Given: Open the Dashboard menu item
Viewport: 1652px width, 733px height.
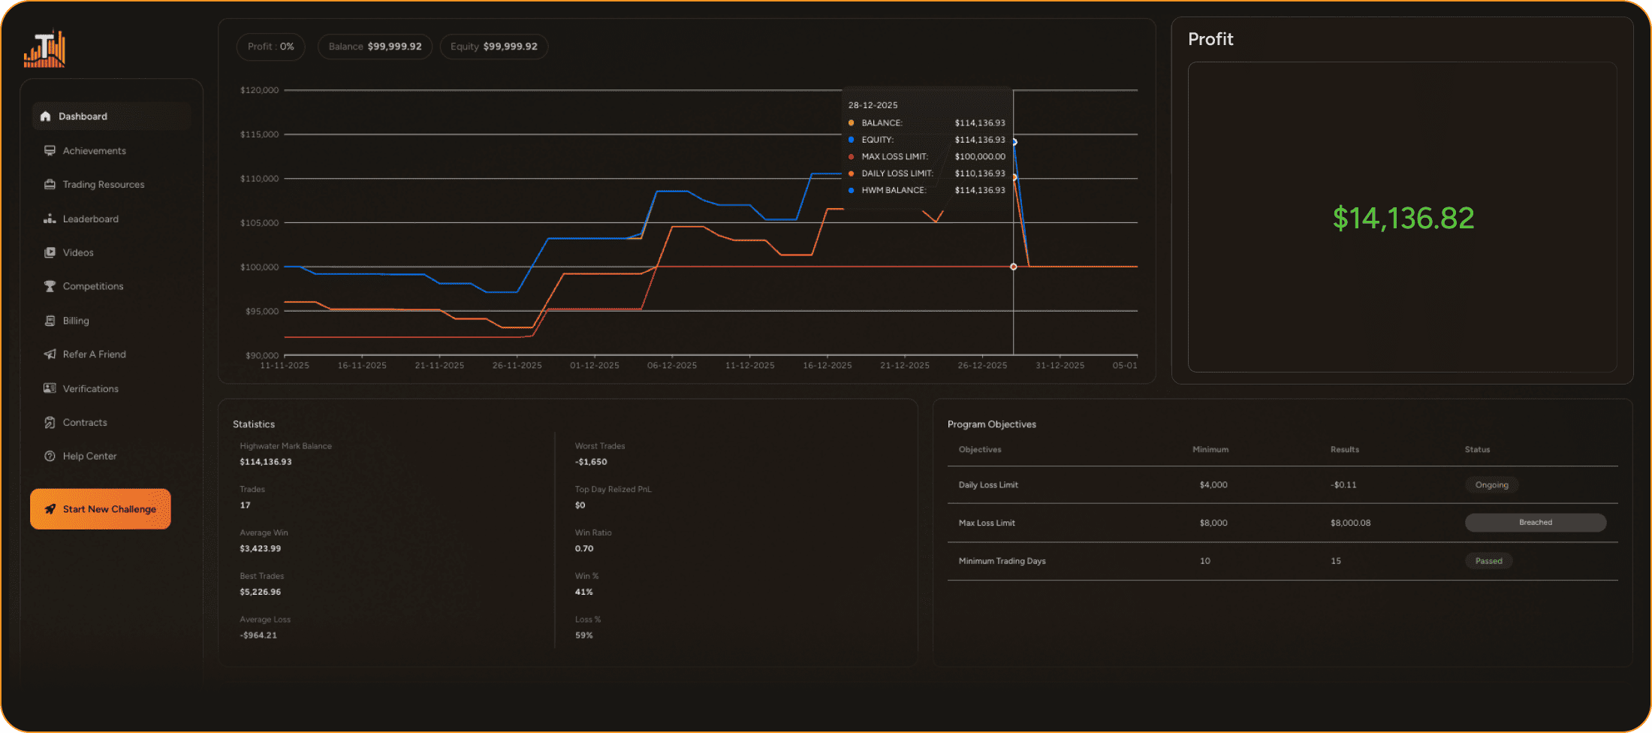Looking at the screenshot, I should [112, 116].
